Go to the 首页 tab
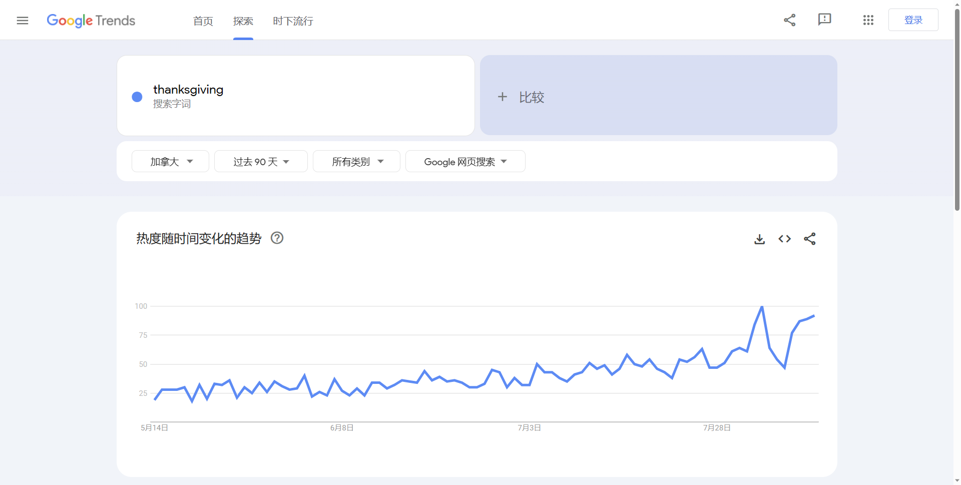961x485 pixels. pos(203,21)
